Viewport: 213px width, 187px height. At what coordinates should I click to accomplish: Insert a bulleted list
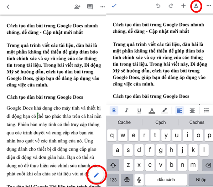[206, 110]
